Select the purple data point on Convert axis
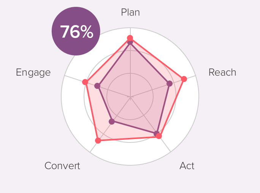Image resolution: width=260 pixels, height=193 pixels. pos(112,122)
